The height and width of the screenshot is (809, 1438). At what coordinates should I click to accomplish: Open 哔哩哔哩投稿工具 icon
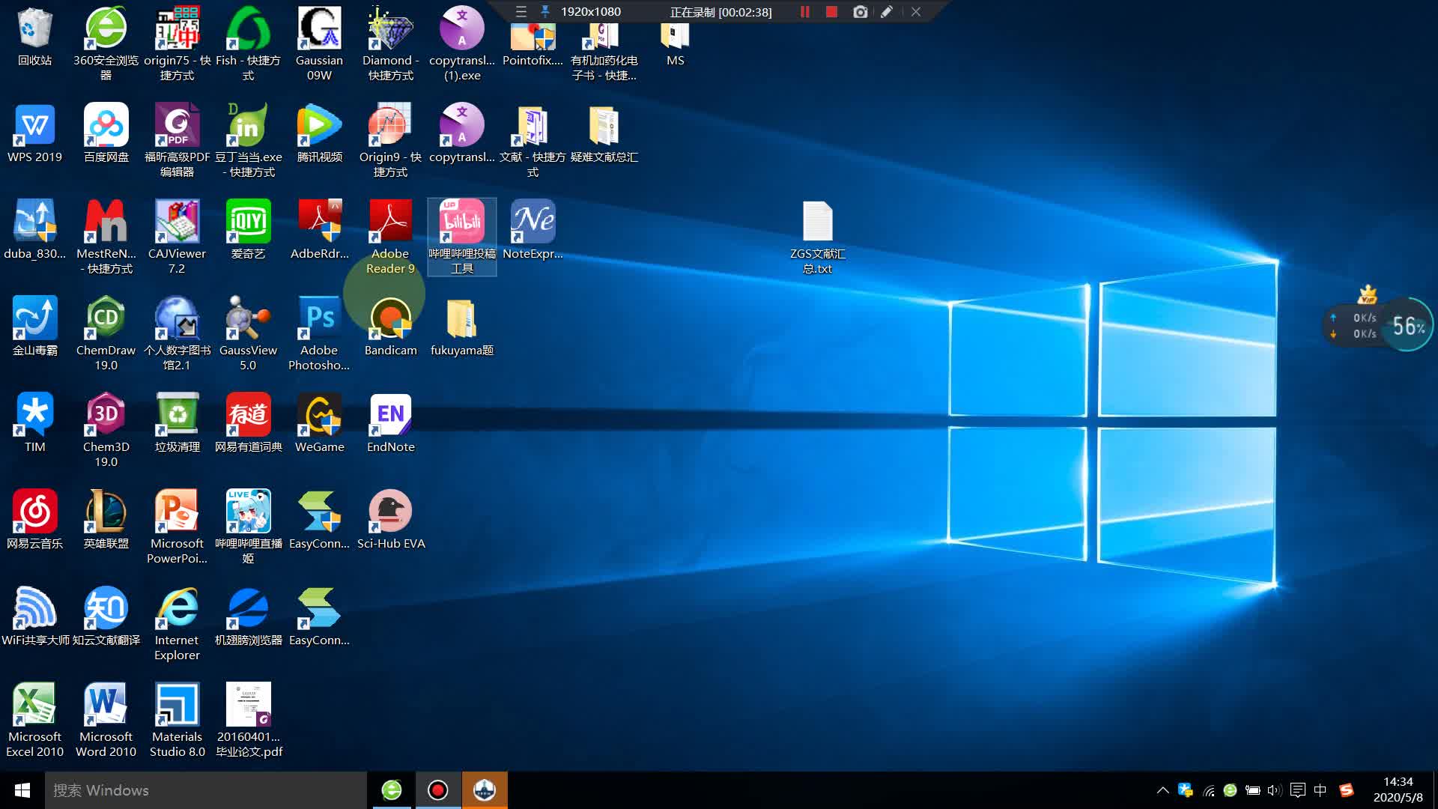461,222
